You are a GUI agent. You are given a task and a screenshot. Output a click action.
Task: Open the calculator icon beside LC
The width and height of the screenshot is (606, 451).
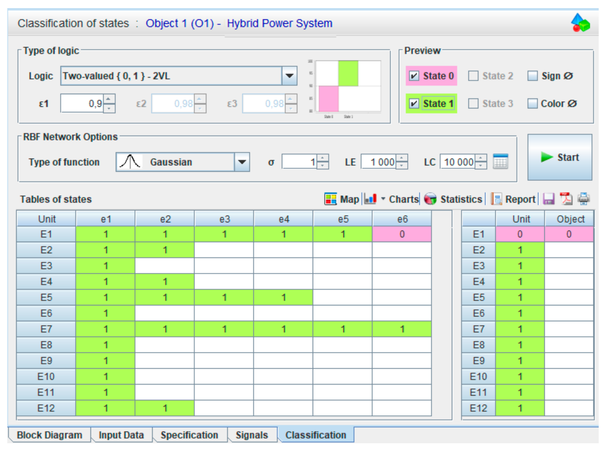pyautogui.click(x=500, y=162)
